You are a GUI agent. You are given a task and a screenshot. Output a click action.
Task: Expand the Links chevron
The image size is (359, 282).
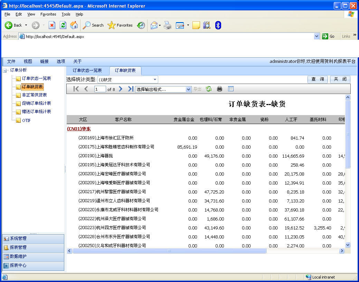click(355, 35)
